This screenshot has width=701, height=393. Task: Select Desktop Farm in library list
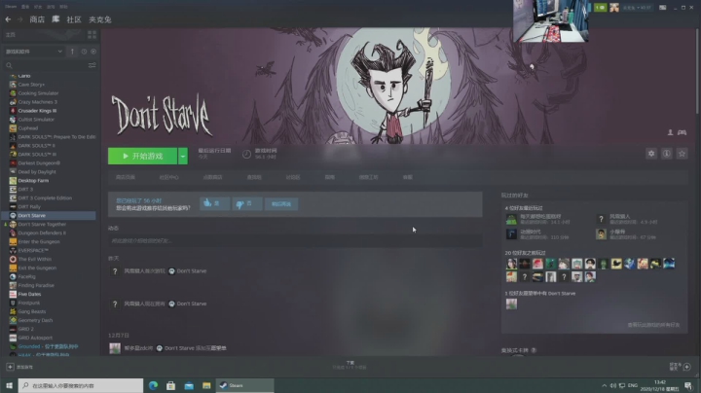coord(33,180)
